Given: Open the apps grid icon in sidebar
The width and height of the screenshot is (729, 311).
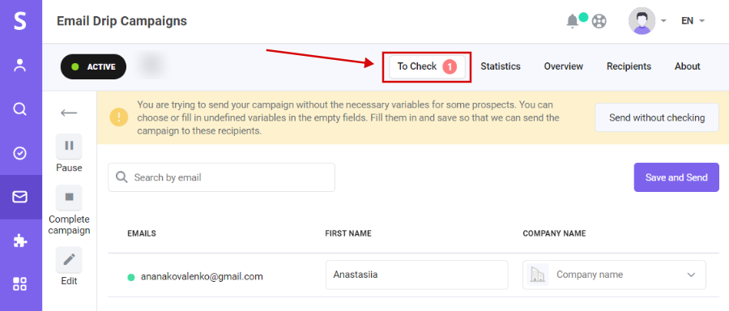Looking at the screenshot, I should 20,284.
